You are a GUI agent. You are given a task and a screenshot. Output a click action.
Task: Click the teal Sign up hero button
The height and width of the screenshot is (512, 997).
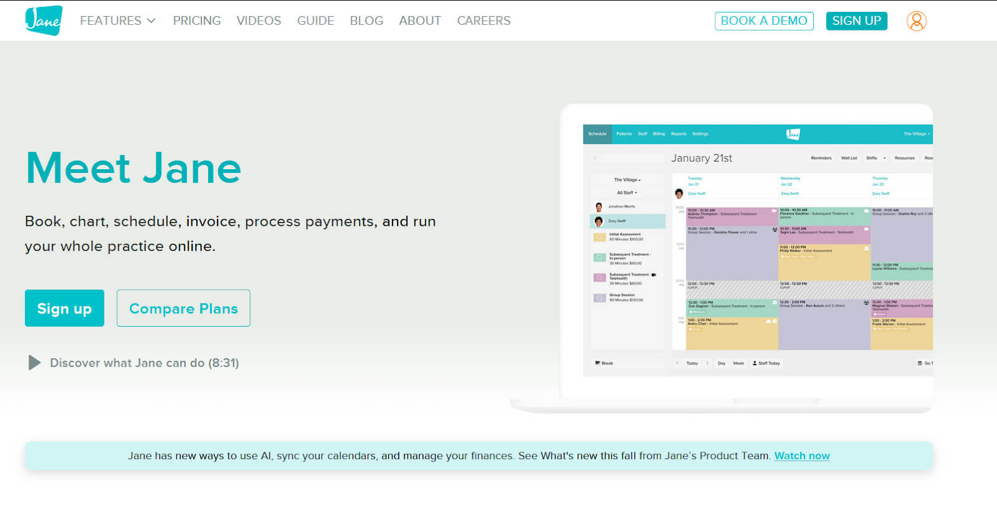pyautogui.click(x=64, y=308)
